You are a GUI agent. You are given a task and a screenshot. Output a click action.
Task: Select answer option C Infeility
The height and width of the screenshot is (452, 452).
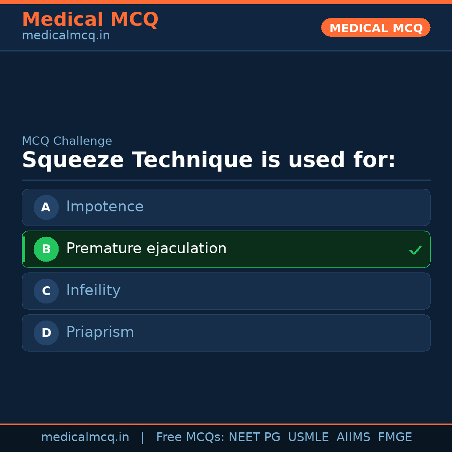point(226,291)
